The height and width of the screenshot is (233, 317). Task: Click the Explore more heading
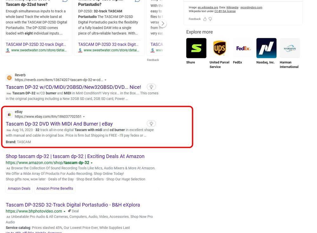click(199, 32)
